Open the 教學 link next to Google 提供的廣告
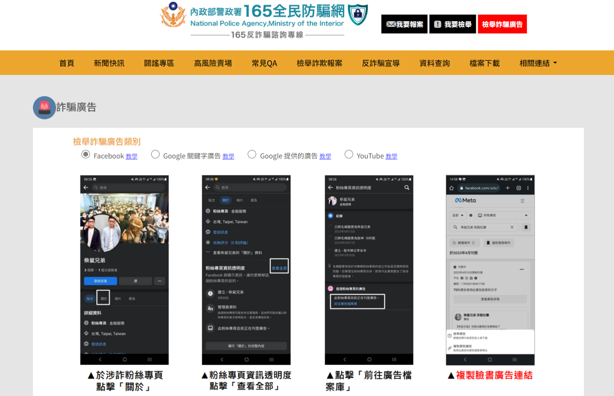This screenshot has height=396, width=614. [325, 156]
